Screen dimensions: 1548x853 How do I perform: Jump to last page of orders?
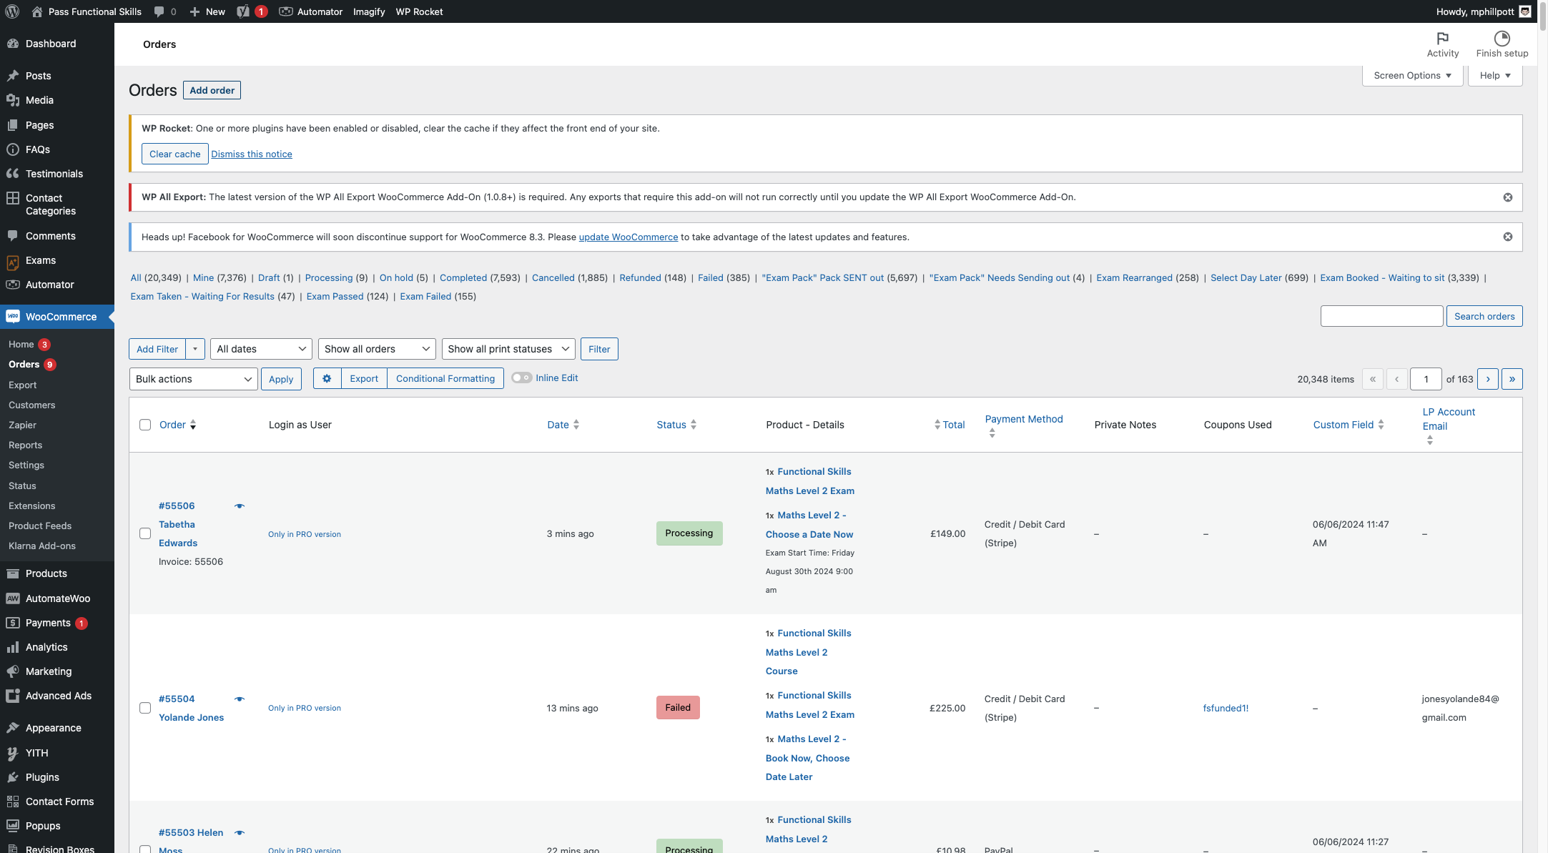coord(1512,379)
